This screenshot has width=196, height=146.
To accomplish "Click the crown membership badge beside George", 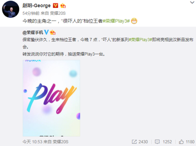I will (x=63, y=6).
